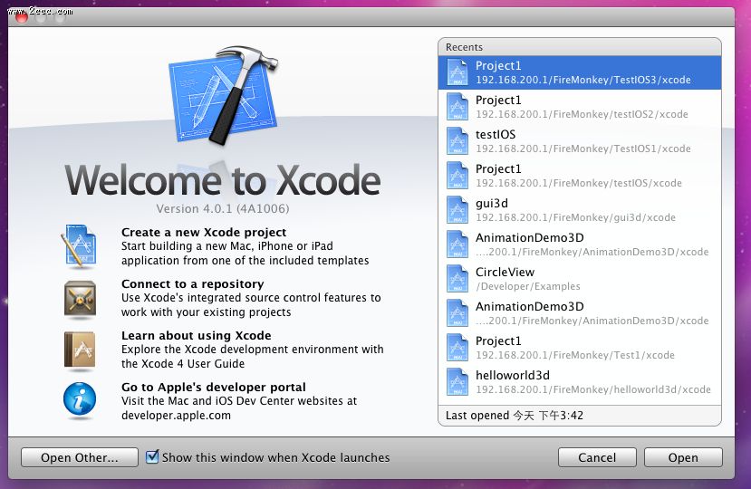This screenshot has width=751, height=489.
Task: Click file icon beside helloworld3d project
Action: coord(457,382)
